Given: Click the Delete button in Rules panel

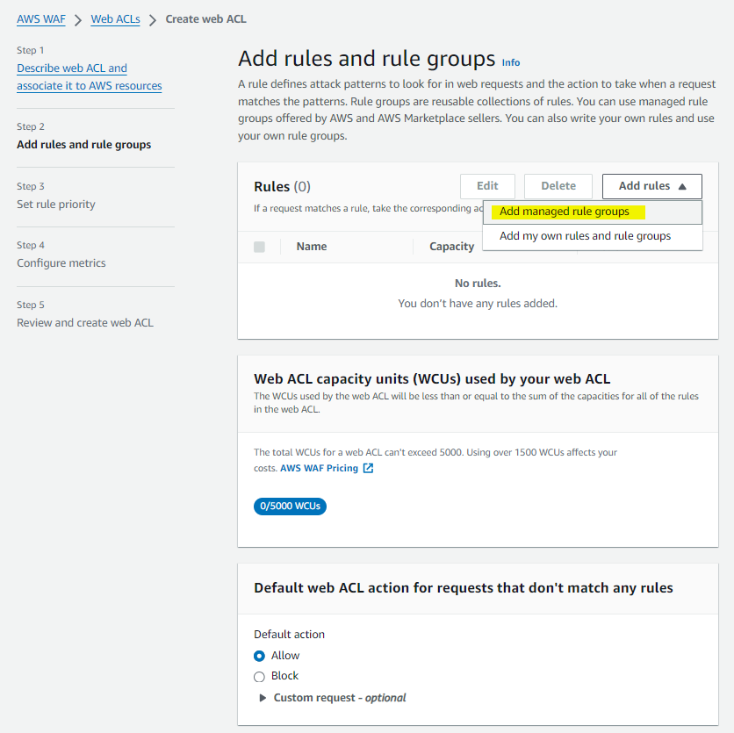Looking at the screenshot, I should [x=558, y=186].
